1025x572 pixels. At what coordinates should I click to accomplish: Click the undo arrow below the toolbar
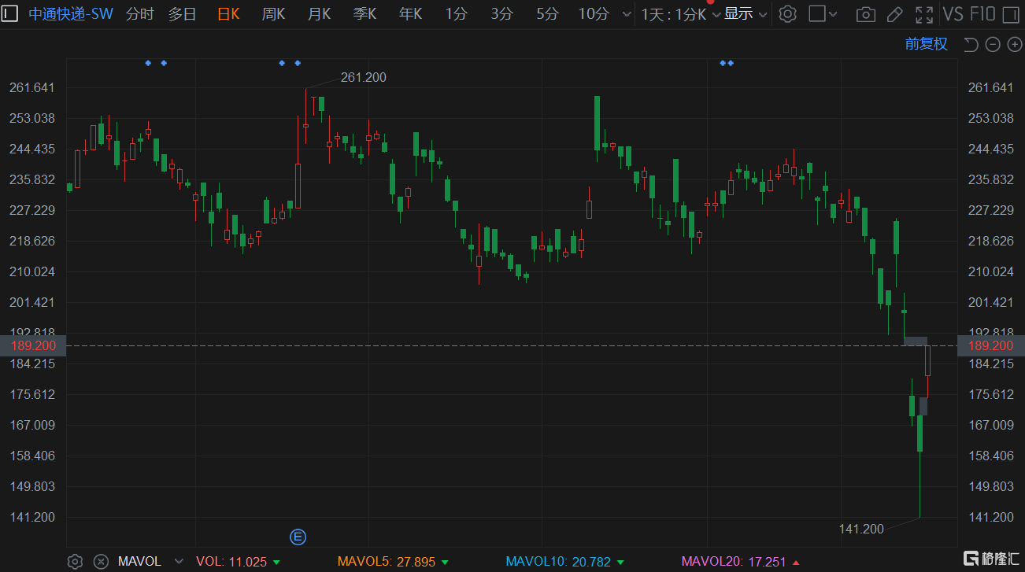point(971,45)
